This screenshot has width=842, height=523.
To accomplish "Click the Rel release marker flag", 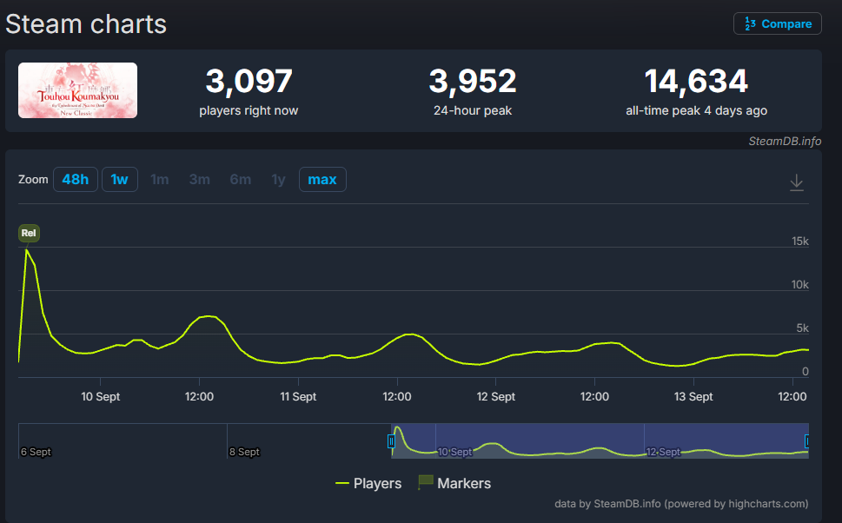I will coord(29,233).
